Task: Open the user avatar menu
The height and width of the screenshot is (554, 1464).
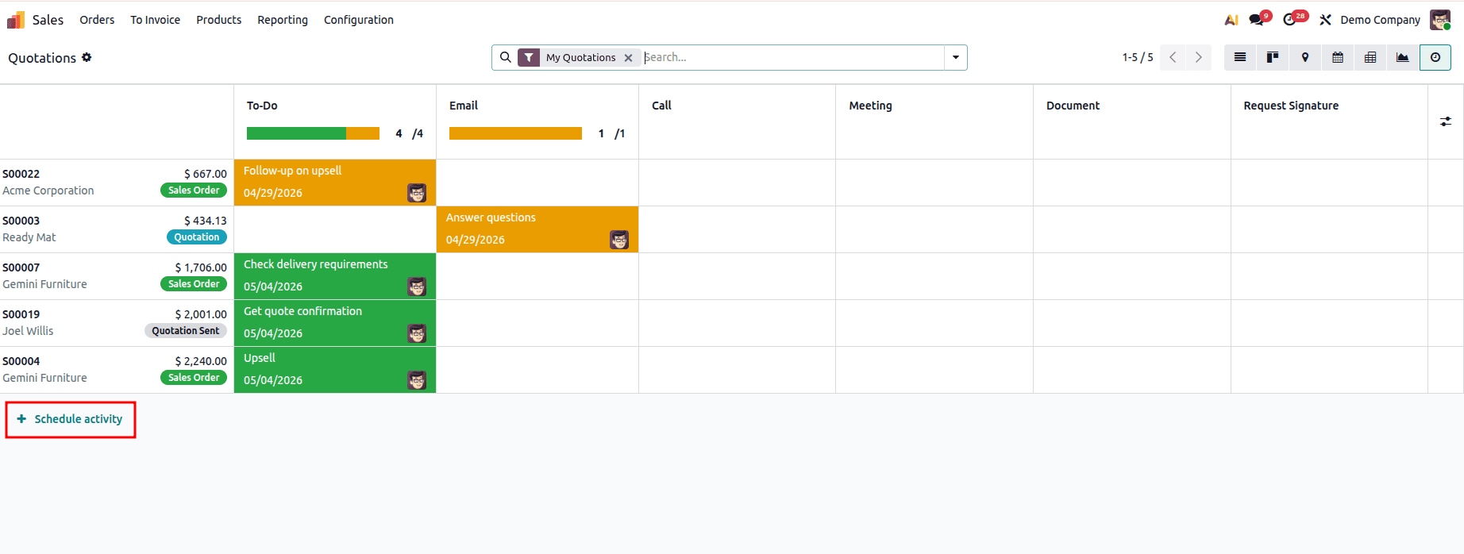Action: pyautogui.click(x=1440, y=20)
